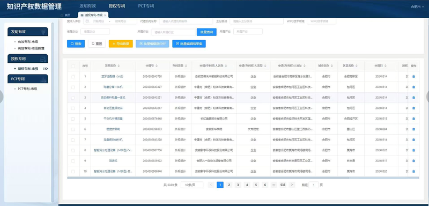Click the previous page arrow
Image resolution: width=429 pixels, height=206 pixels.
click(211, 185)
